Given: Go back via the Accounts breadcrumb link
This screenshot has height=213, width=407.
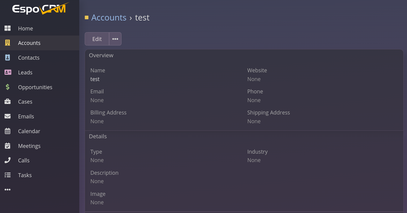Looking at the screenshot, I should click(x=109, y=17).
